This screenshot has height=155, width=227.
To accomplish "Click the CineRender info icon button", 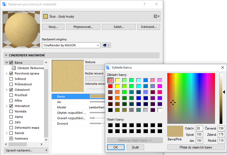I will pos(106,45).
